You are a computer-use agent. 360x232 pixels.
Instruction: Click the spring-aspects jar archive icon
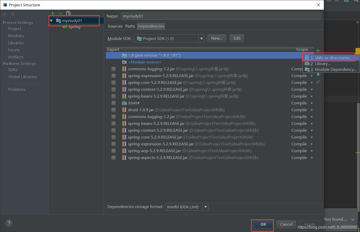tap(124, 158)
